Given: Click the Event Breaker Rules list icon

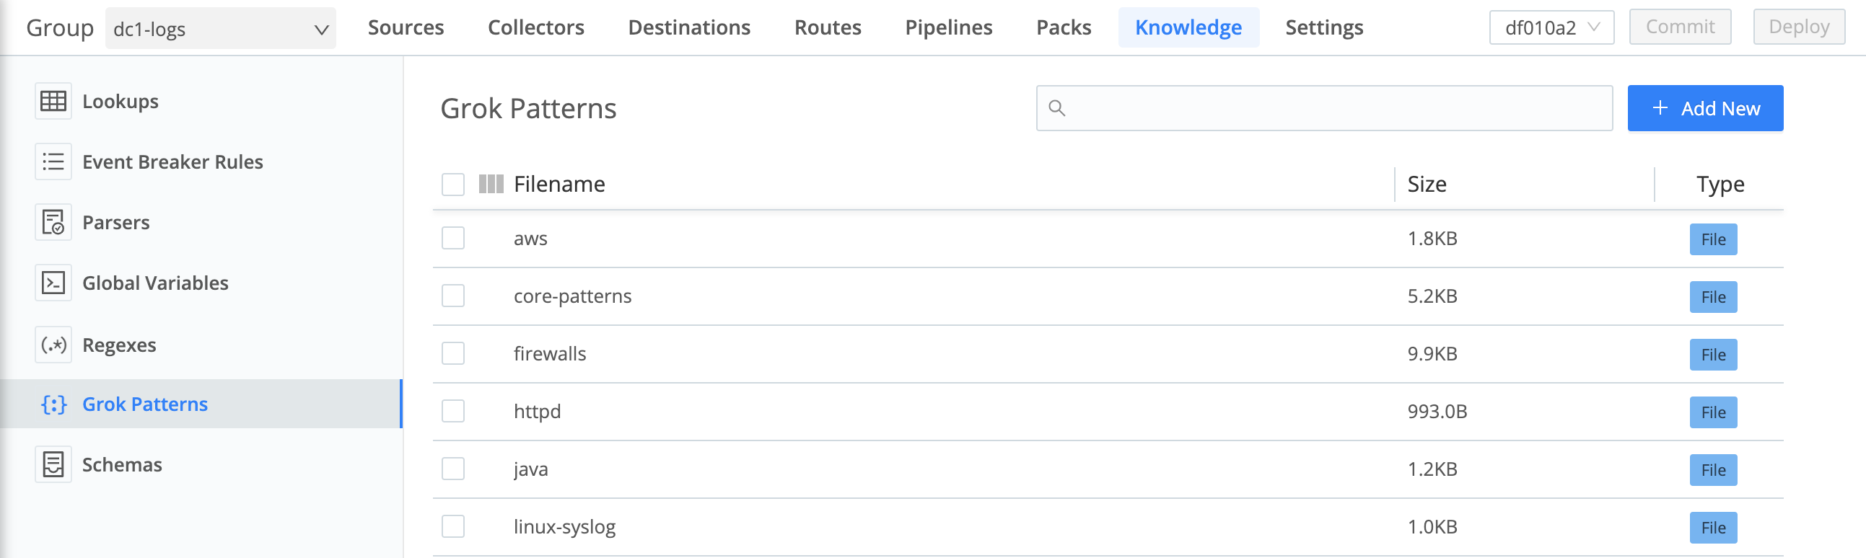Looking at the screenshot, I should point(53,161).
